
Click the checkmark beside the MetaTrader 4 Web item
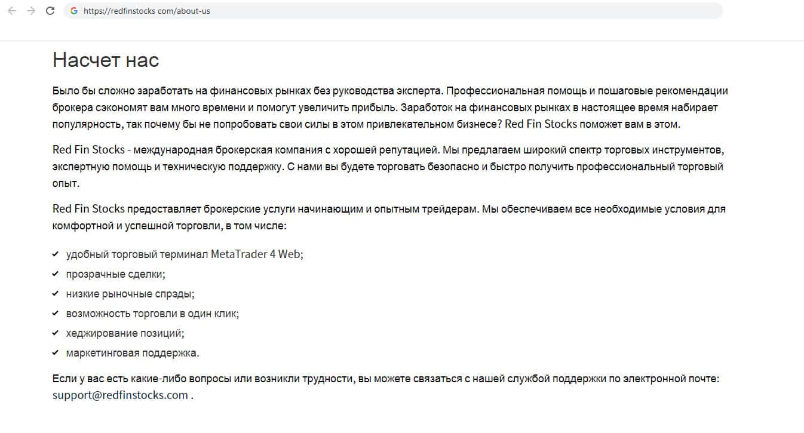tap(56, 254)
